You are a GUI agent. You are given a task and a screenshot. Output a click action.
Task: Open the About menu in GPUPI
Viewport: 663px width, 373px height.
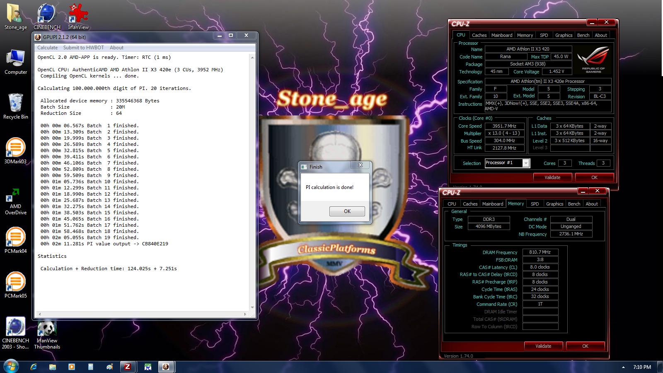click(x=116, y=48)
